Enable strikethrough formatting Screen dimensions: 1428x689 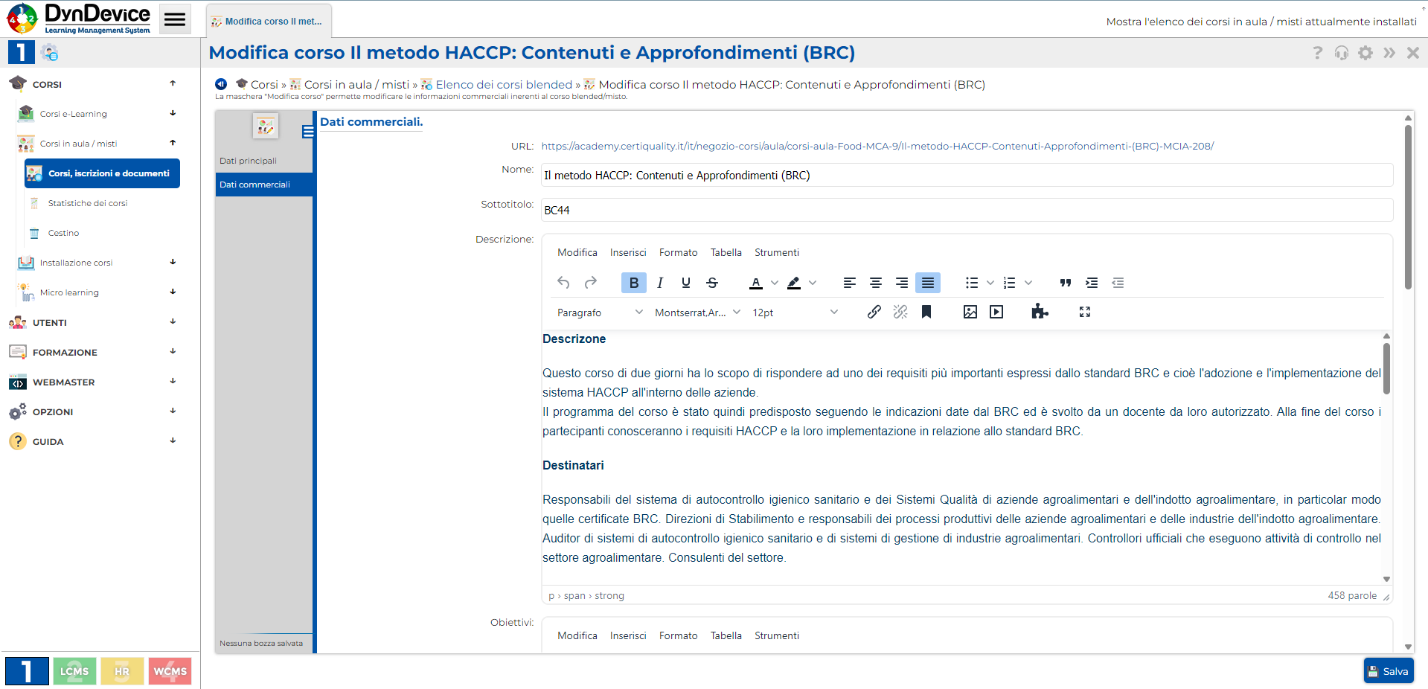tap(711, 283)
